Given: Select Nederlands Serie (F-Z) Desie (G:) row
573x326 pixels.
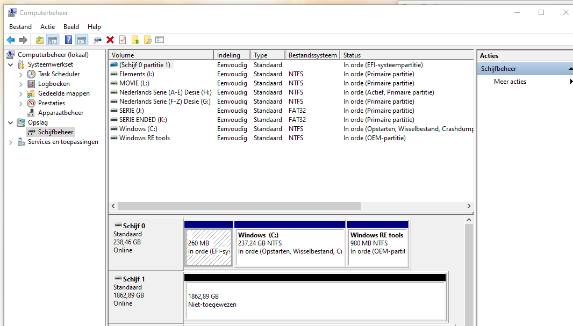Looking at the screenshot, I should coord(291,102).
